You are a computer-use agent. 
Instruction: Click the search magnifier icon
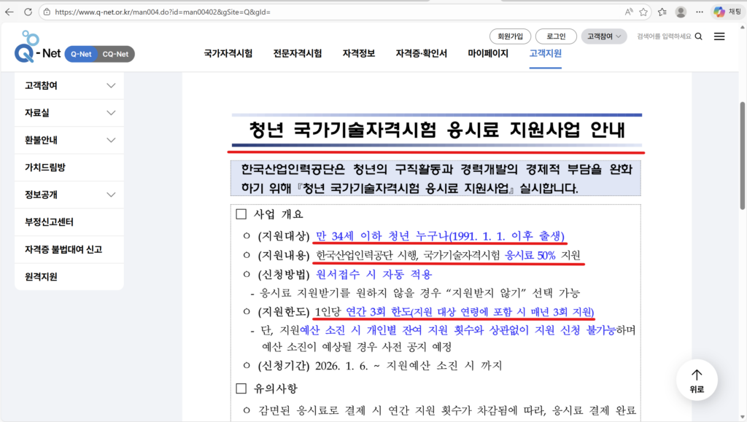(698, 35)
